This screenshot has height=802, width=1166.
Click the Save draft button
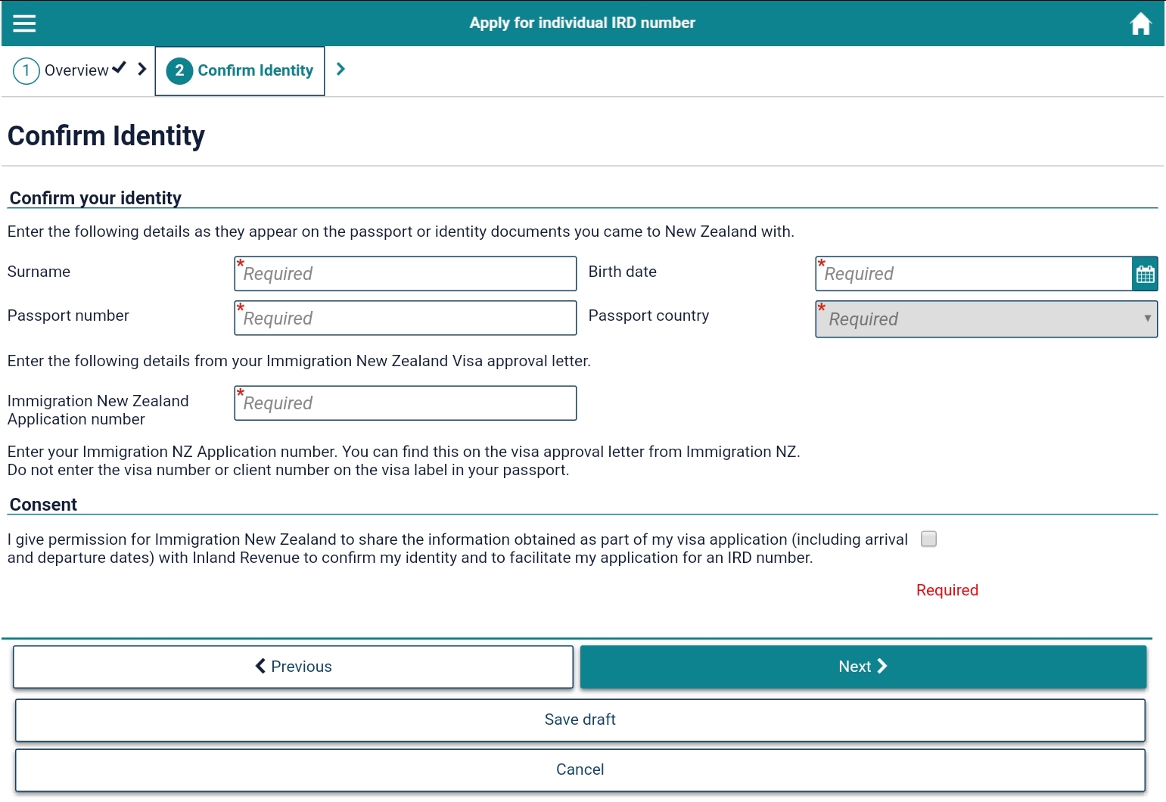coord(580,720)
